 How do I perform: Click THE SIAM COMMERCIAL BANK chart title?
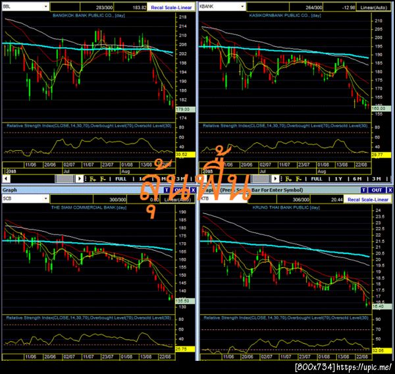89,207
